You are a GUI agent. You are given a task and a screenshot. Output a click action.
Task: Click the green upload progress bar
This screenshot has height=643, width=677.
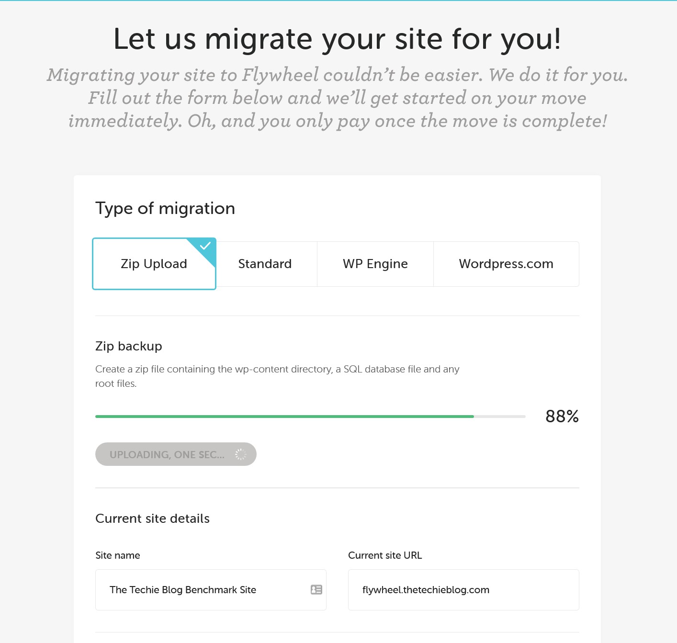(x=284, y=417)
